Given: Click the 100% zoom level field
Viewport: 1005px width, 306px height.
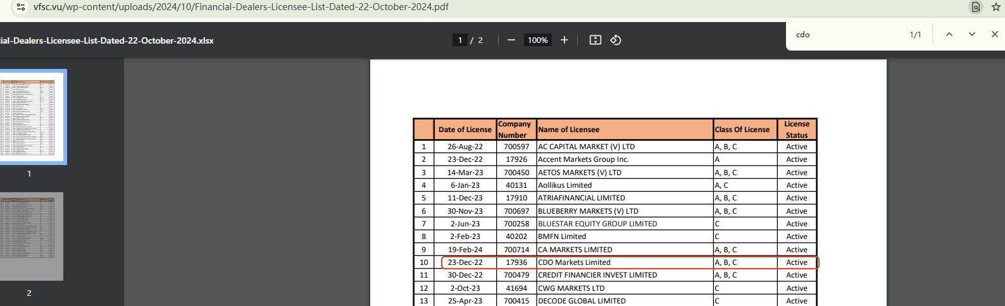Looking at the screenshot, I should [537, 40].
